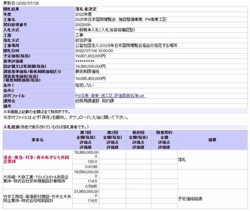Image resolution: width=250 pixels, height=211 pixels.
Task: Select bid opening time 2022/07/04 10:00:00
Action: click(94, 51)
